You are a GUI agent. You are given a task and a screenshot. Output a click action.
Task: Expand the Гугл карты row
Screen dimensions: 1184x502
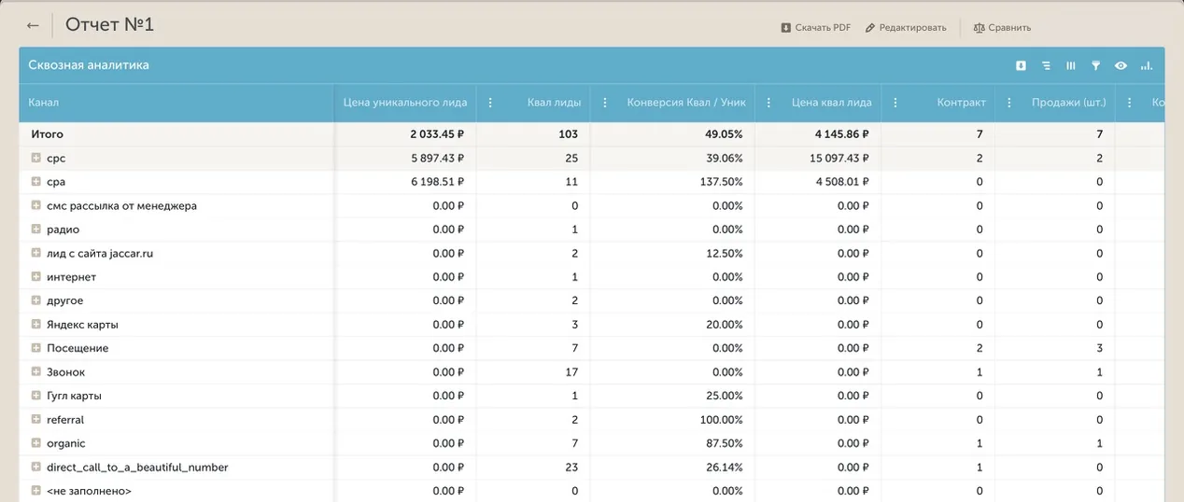(x=35, y=396)
